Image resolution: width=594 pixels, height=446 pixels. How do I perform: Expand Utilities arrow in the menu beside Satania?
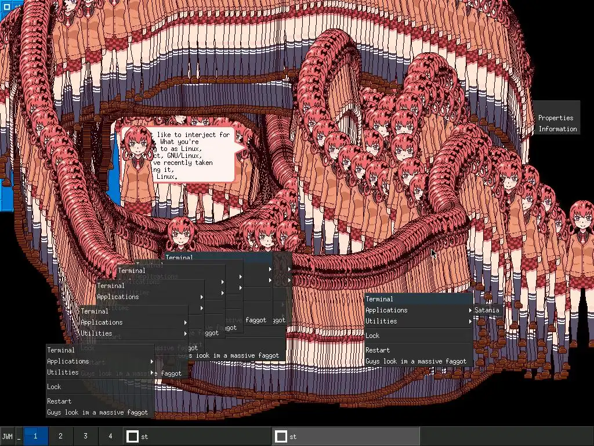pyautogui.click(x=470, y=321)
